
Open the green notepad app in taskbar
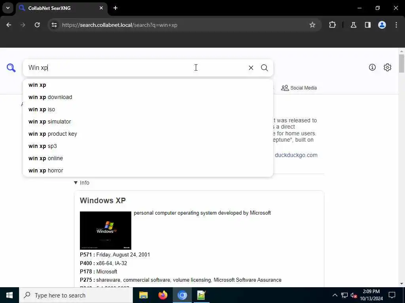[201, 295]
